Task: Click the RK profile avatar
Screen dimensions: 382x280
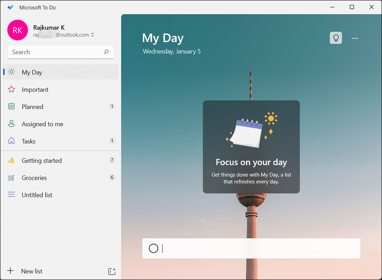Action: [17, 30]
